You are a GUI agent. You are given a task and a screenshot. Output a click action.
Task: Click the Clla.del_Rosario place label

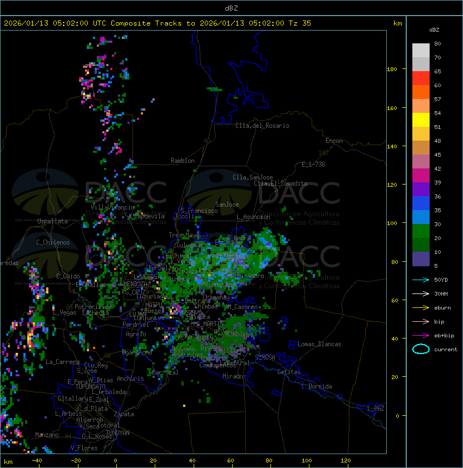tap(262, 126)
